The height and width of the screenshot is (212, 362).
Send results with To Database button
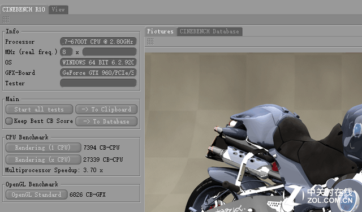pyautogui.click(x=106, y=122)
